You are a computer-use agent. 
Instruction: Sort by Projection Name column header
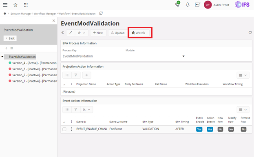[x=86, y=84]
